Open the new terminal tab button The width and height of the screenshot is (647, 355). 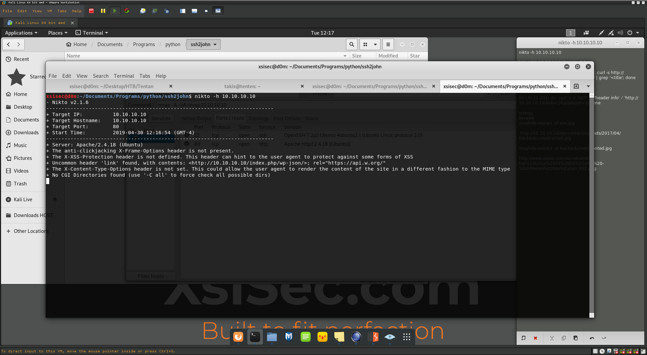[x=576, y=86]
